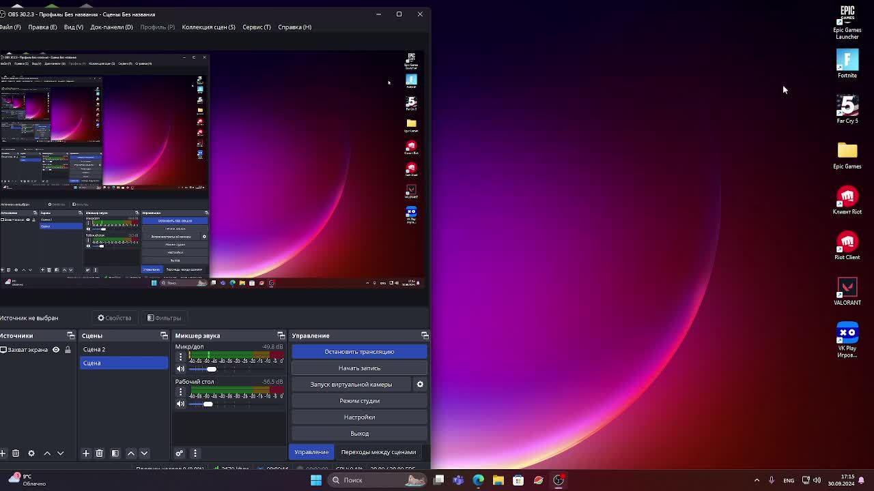
Task: Open Рабочий стол channel options menu
Action: coord(180,392)
